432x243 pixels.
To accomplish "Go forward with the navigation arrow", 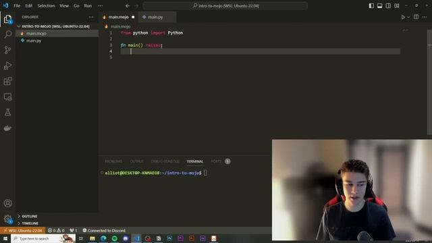I will pos(136,6).
